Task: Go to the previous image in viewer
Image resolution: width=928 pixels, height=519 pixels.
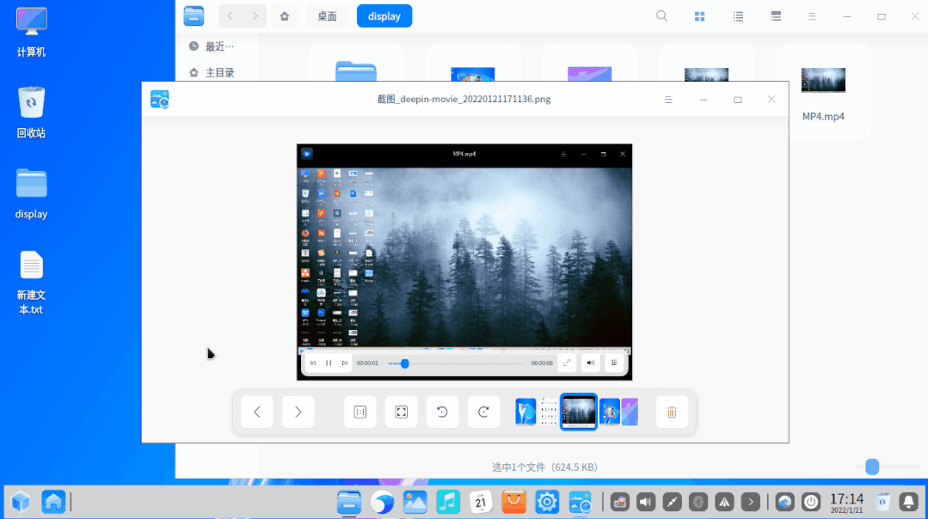Action: pos(257,412)
